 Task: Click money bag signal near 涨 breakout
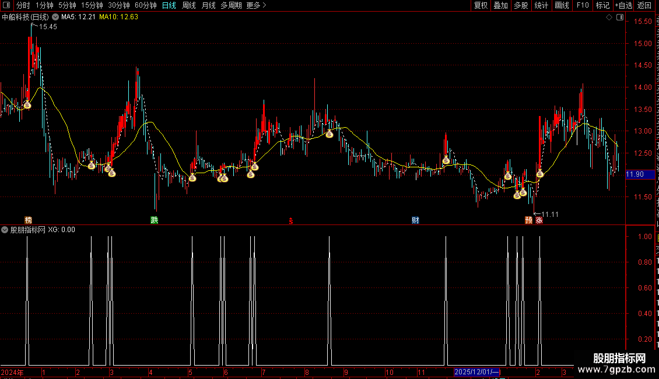click(x=539, y=174)
